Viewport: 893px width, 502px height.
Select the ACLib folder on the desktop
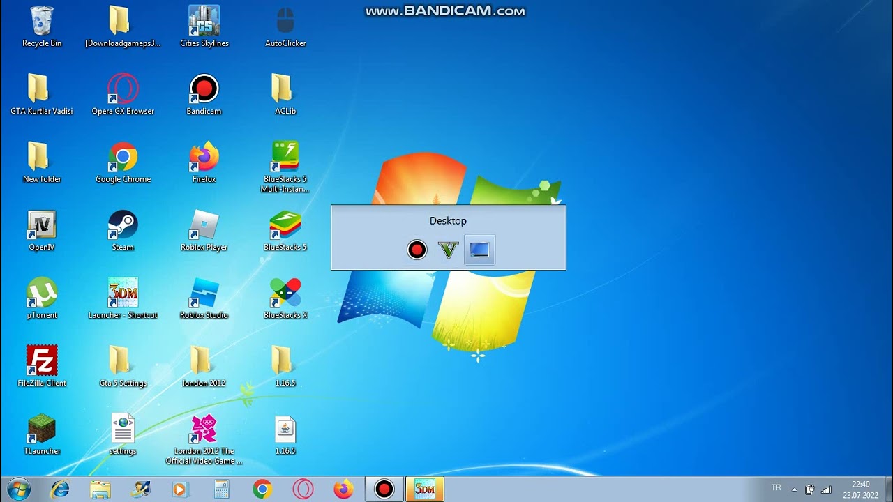pyautogui.click(x=285, y=95)
